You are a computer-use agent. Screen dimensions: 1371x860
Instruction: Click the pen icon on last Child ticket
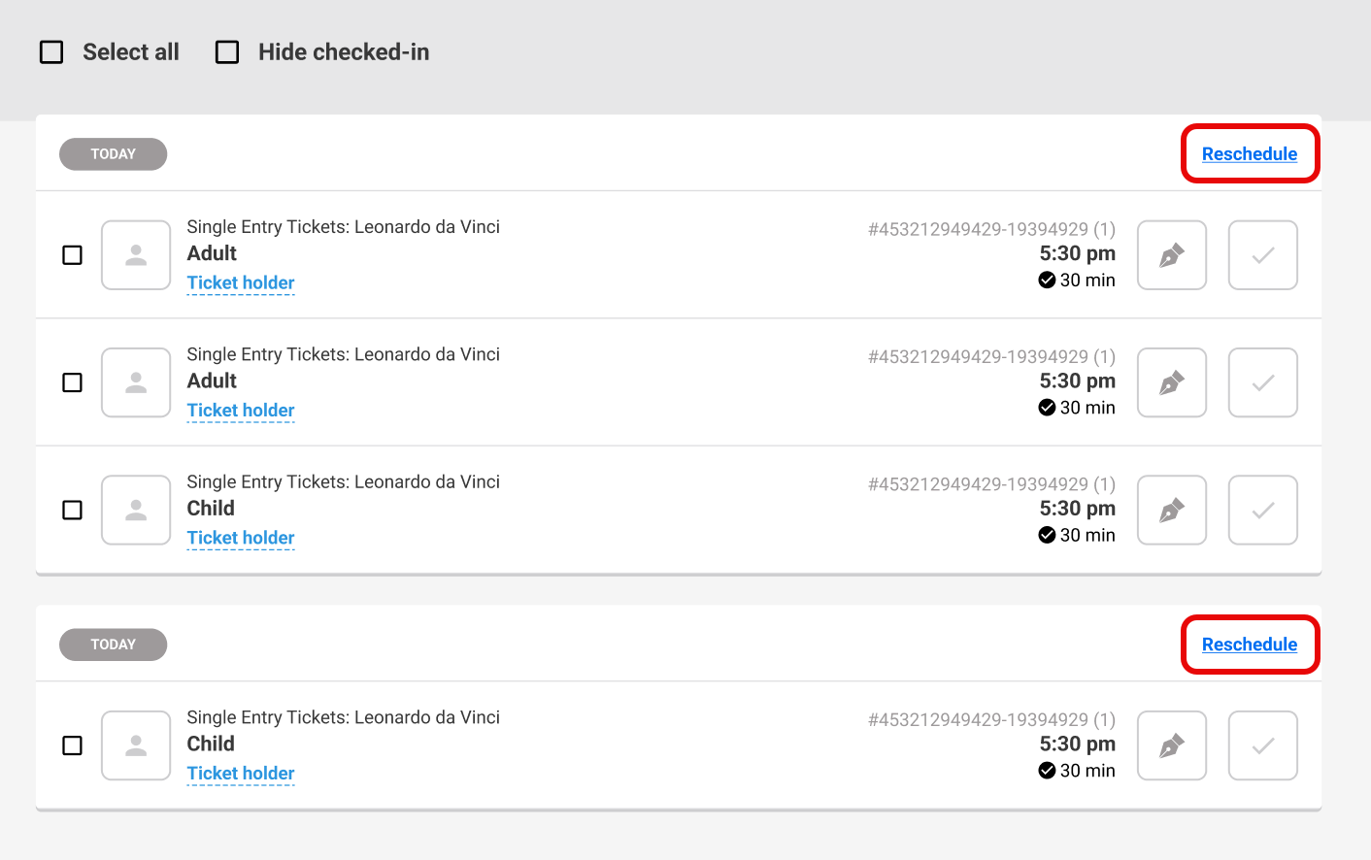coord(1172,745)
